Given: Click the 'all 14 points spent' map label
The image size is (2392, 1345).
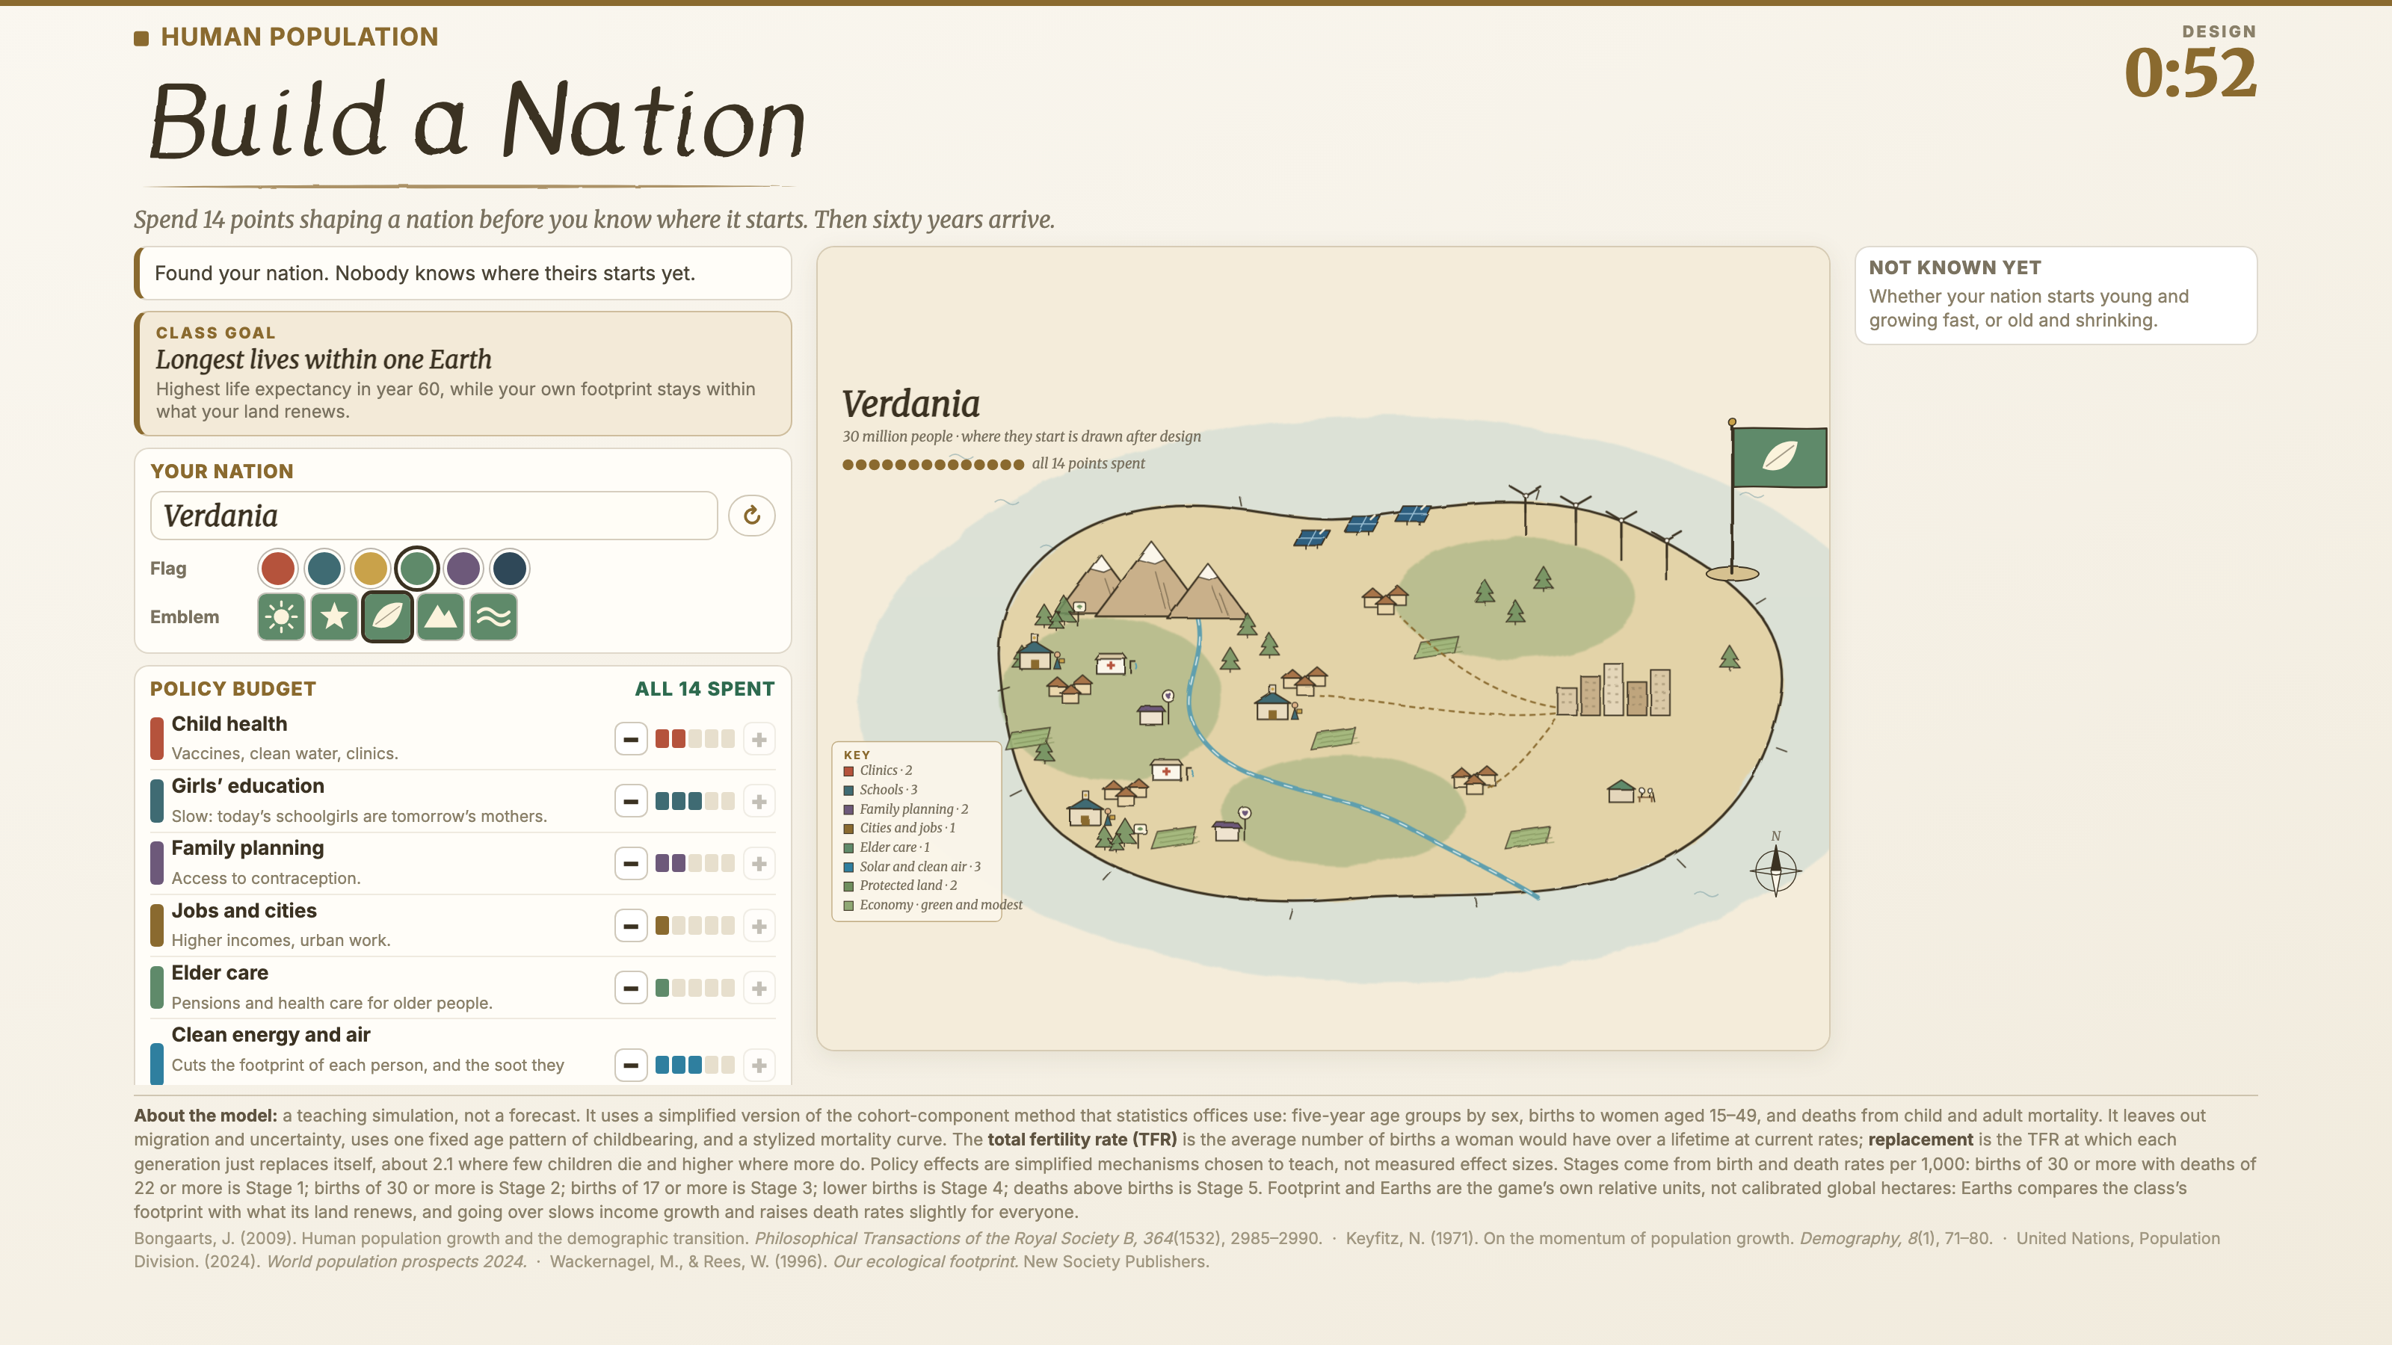Looking at the screenshot, I should pos(1088,463).
